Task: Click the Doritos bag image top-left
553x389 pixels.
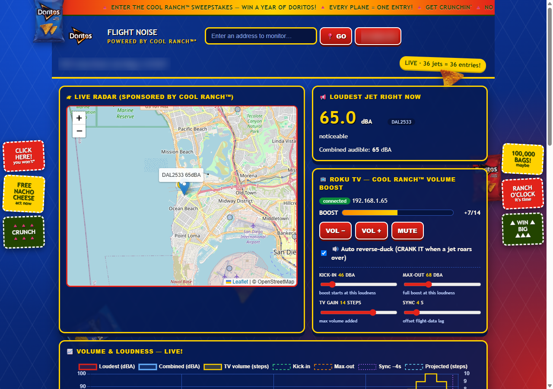Action: click(48, 21)
